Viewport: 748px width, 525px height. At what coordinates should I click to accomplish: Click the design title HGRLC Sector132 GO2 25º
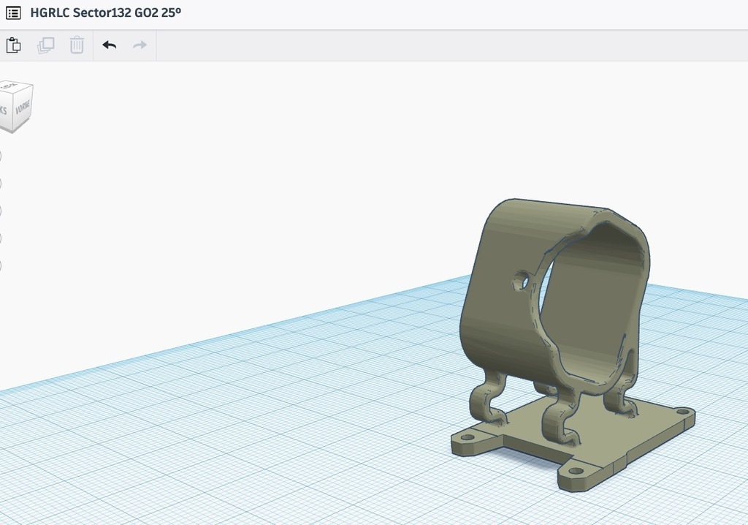click(x=105, y=13)
